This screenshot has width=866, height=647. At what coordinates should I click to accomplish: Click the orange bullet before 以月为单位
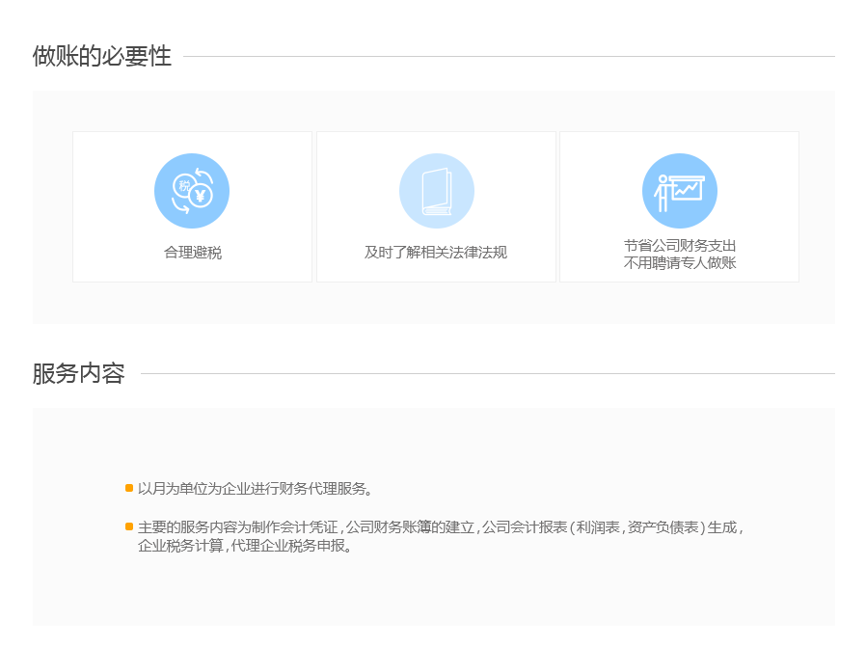(x=129, y=488)
